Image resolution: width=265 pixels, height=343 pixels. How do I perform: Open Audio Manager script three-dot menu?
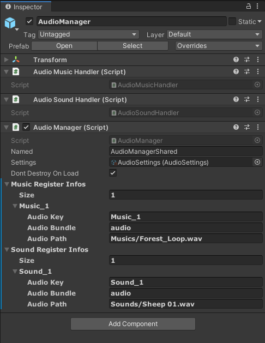click(258, 127)
